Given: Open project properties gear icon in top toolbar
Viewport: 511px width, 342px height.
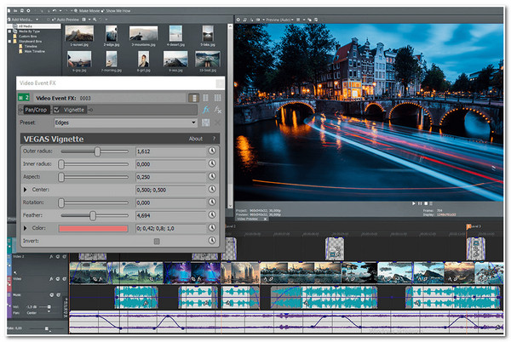Looking at the screenshot, I should [x=28, y=11].
